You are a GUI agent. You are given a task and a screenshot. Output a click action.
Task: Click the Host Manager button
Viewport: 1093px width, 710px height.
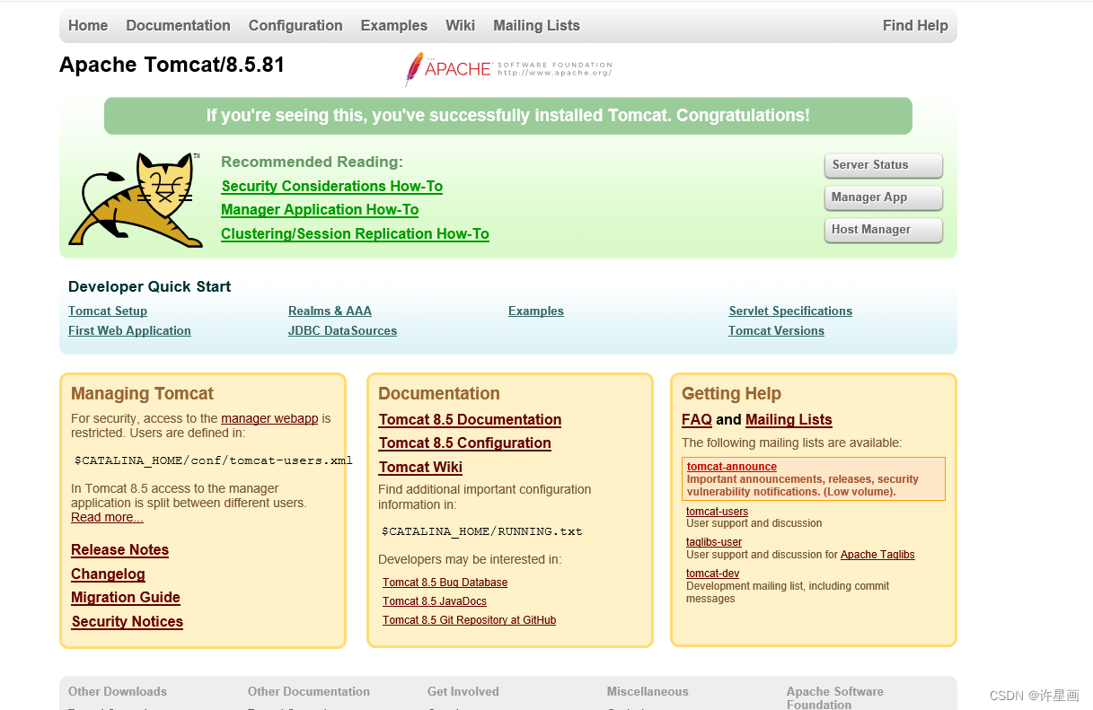tap(884, 230)
